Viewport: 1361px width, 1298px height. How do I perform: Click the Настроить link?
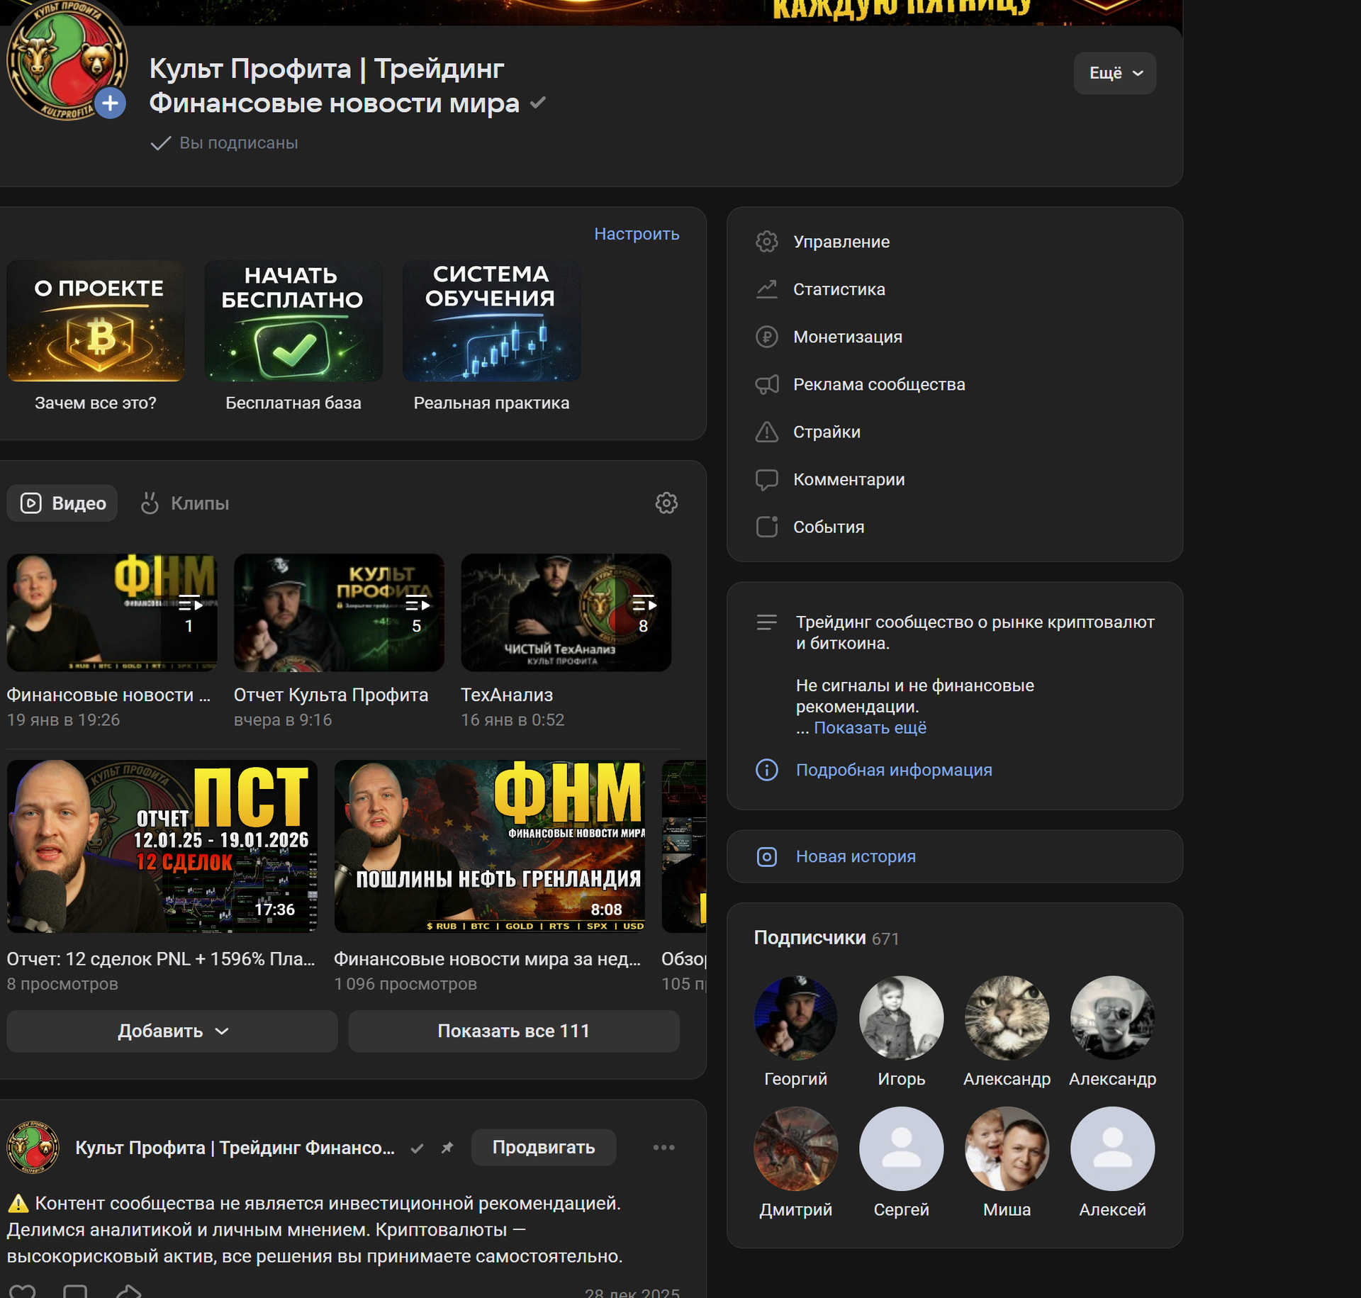(x=636, y=234)
